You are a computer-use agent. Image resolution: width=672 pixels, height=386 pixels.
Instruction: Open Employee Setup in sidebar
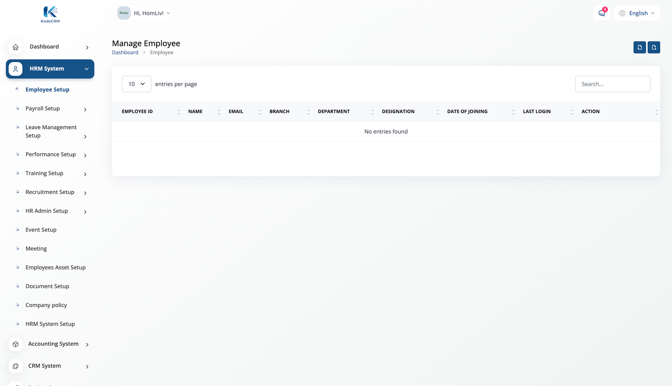pos(47,90)
